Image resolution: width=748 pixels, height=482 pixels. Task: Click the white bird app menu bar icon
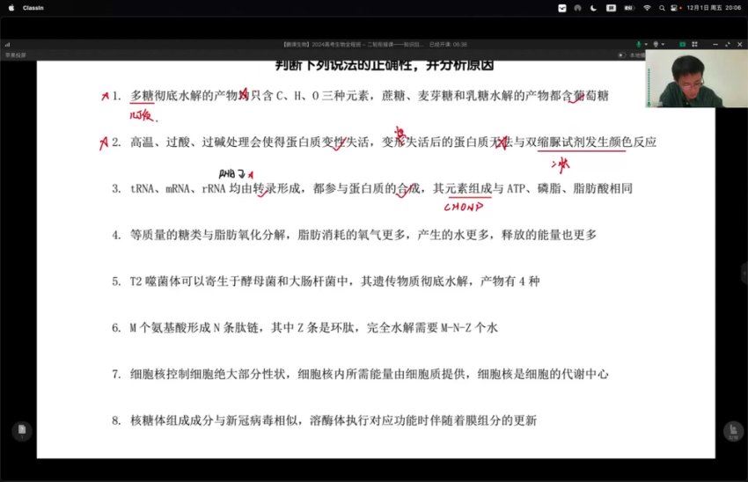[x=562, y=8]
